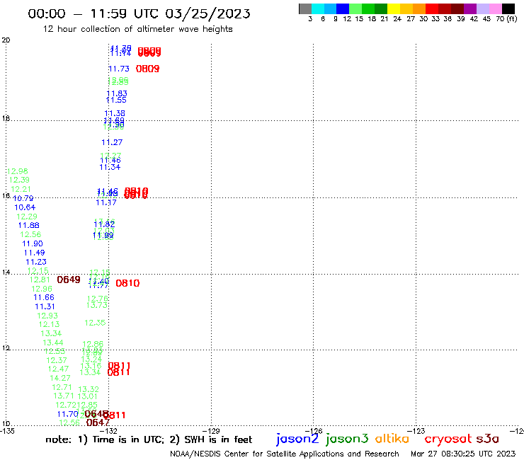Viewport: 524px width, 460px height.
Task: Click the green wave height value 12.98
Action: click(18, 171)
